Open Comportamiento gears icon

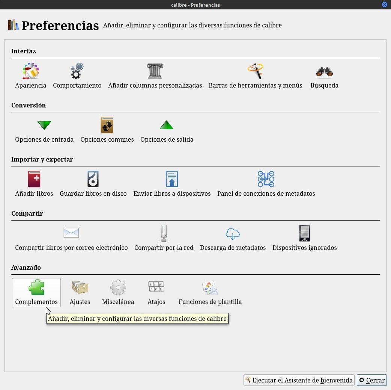tap(77, 71)
